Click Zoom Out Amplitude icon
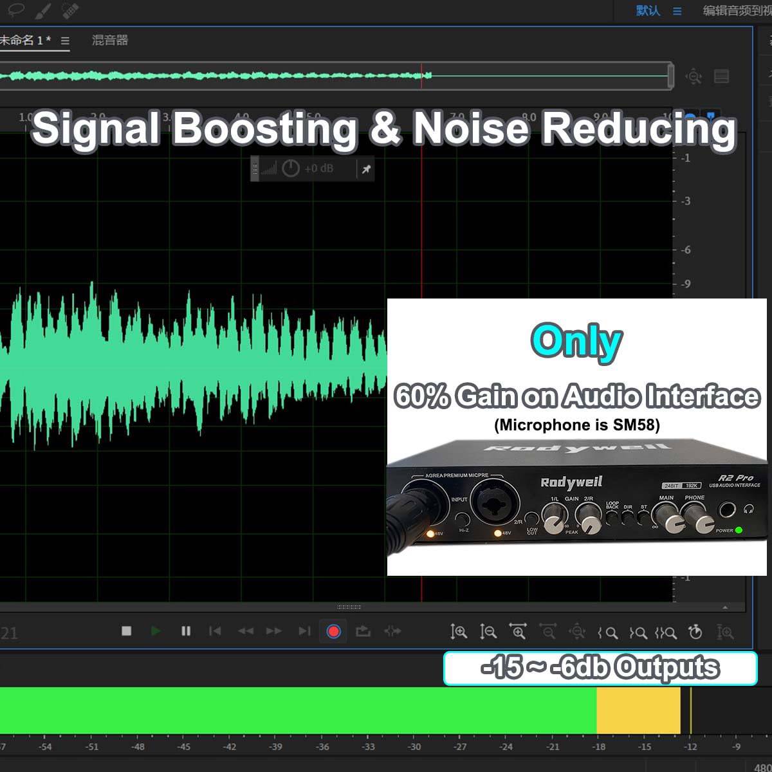 click(x=488, y=632)
